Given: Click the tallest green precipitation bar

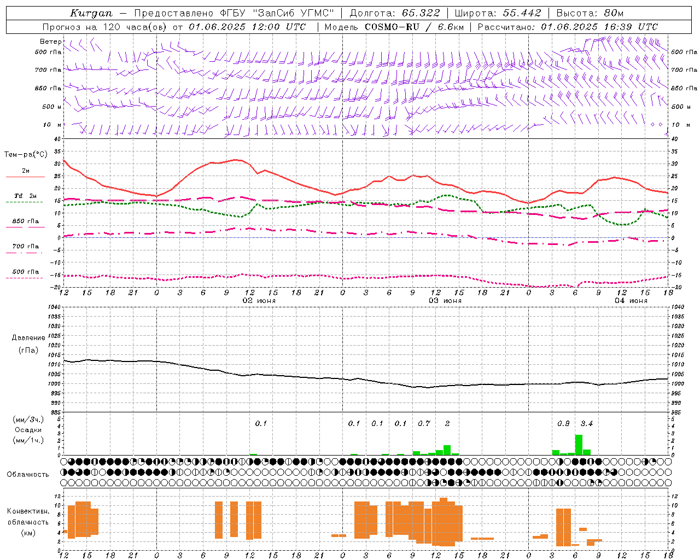Looking at the screenshot, I should pyautogui.click(x=579, y=445).
